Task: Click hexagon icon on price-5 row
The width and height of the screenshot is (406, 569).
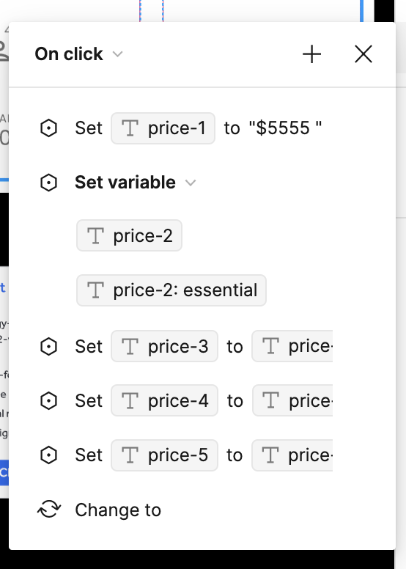Action: point(48,455)
